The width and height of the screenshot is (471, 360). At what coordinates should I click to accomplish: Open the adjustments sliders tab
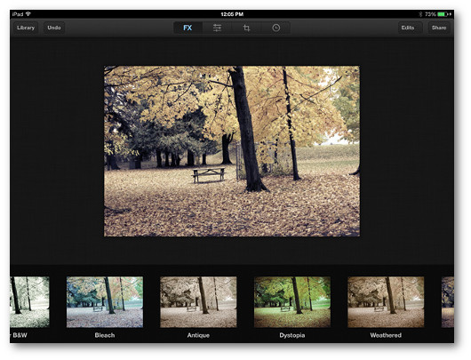[x=217, y=28]
